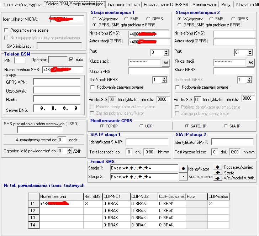This screenshot has width=259, height=236.
Task: Click the Automatyczny restart hours field
Action: click(x=62, y=140)
